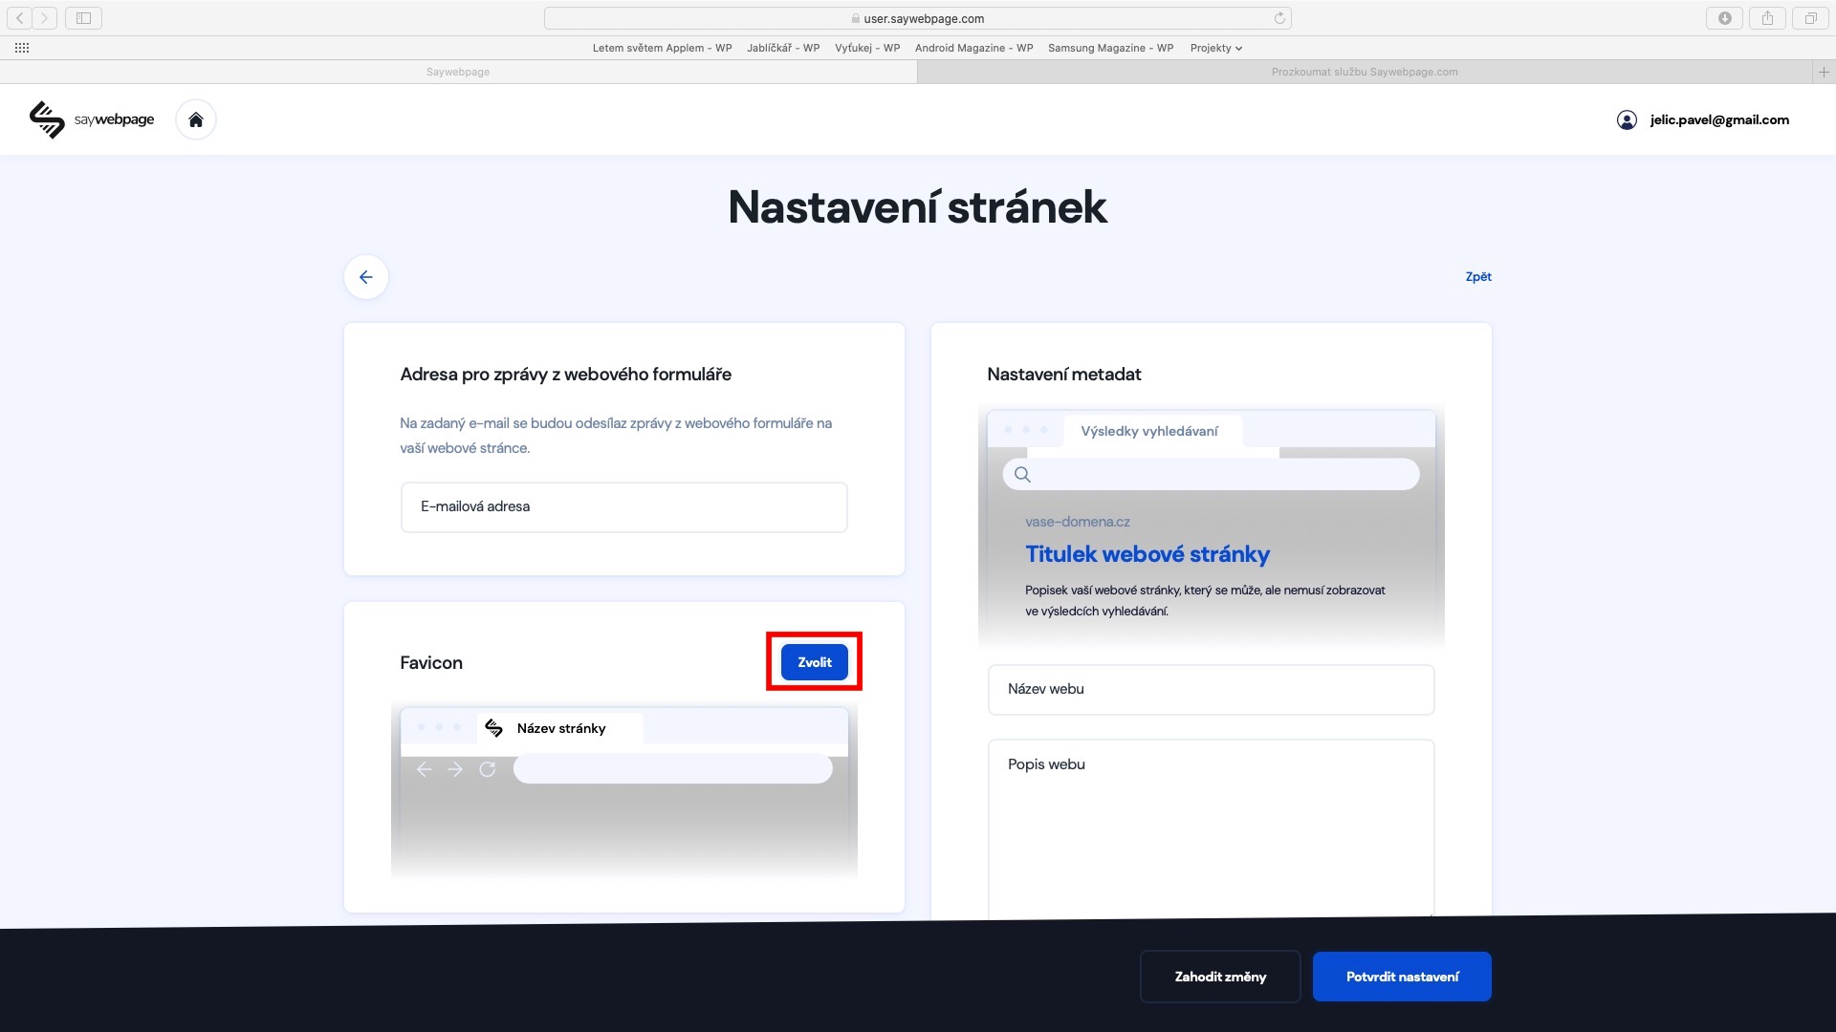Expand the Projekty bookmarks folder
The width and height of the screenshot is (1836, 1032).
[x=1215, y=48]
